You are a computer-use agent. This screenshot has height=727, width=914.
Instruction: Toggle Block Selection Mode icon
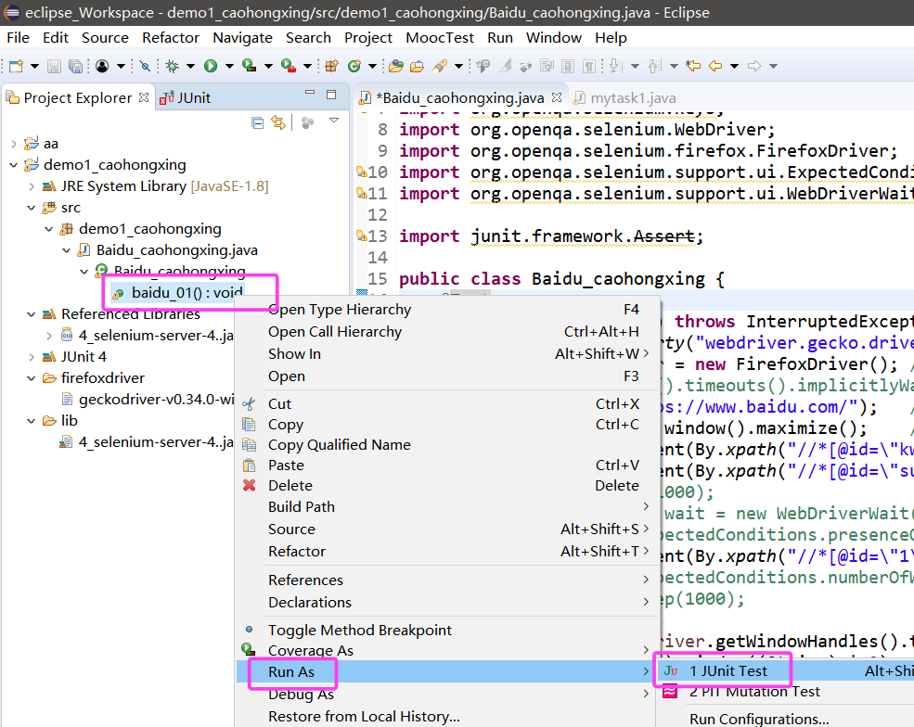568,66
